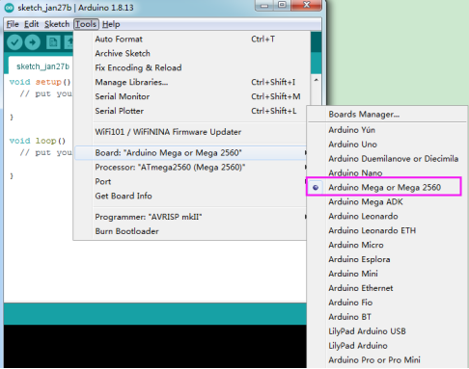Switch to the sketch_jan27b tab
The image size is (469, 369).
click(42, 66)
